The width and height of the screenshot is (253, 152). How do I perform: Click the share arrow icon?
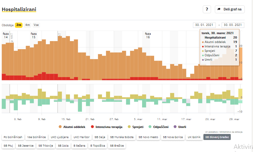tap(219, 9)
